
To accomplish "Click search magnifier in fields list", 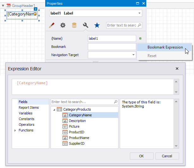I will (x=116, y=102).
